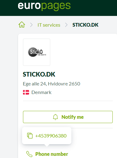Image resolution: width=117 pixels, height=158 pixels.
Task: Click the +4539906380 phone number
Action: tap(51, 136)
